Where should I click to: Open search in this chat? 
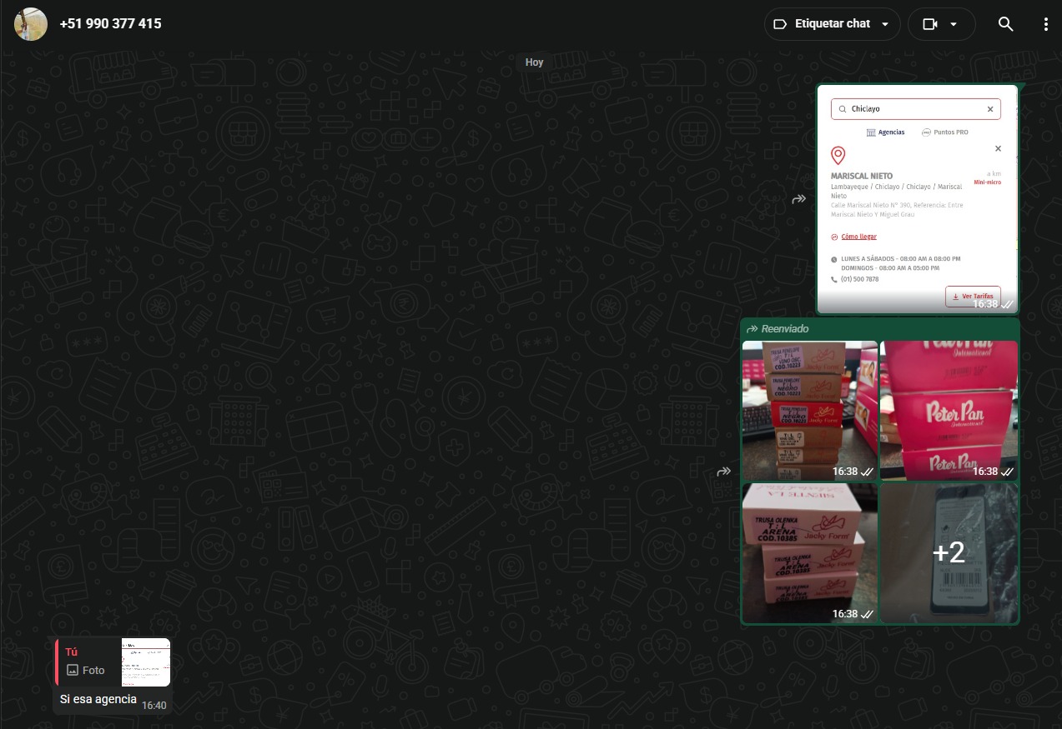coord(1005,24)
